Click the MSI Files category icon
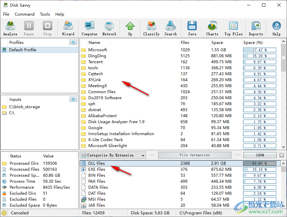Image resolution: width=287 pixels, height=217 pixels. 84,199
